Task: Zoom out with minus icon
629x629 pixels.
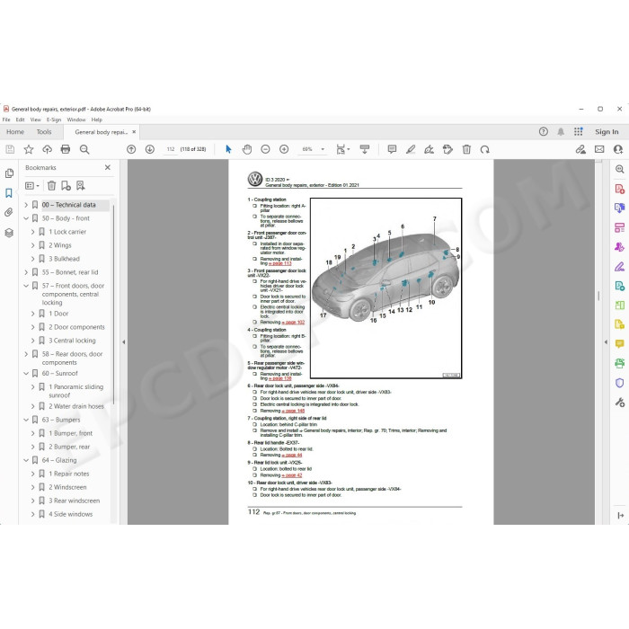Action: tap(266, 149)
